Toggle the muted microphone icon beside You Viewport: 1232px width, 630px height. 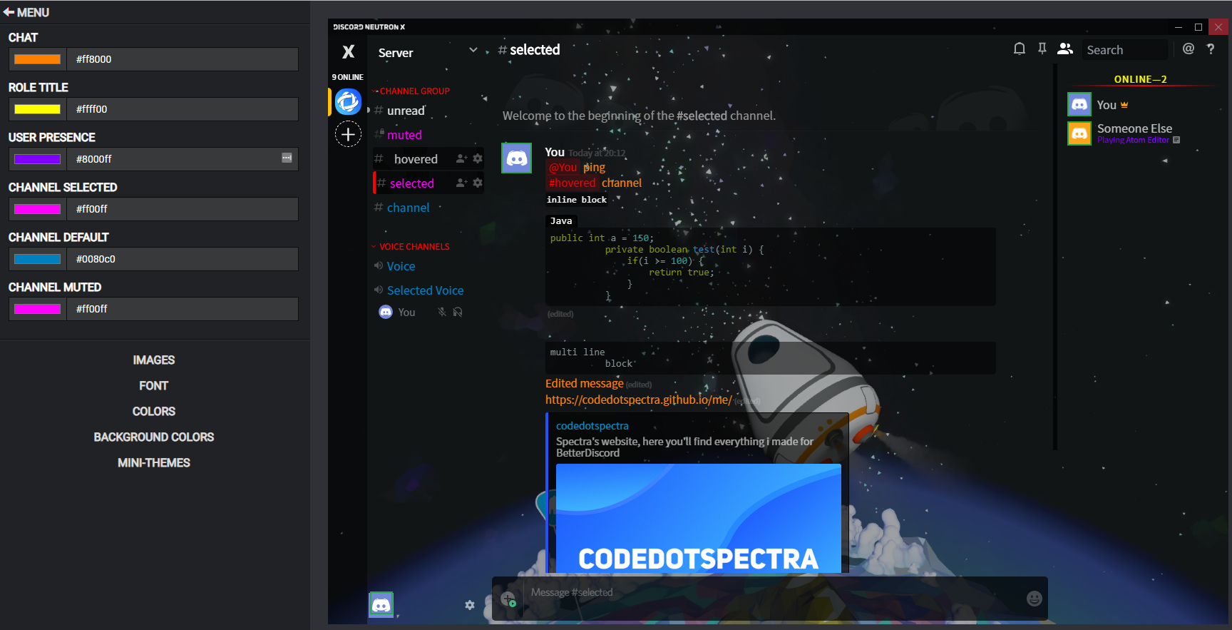tap(442, 312)
